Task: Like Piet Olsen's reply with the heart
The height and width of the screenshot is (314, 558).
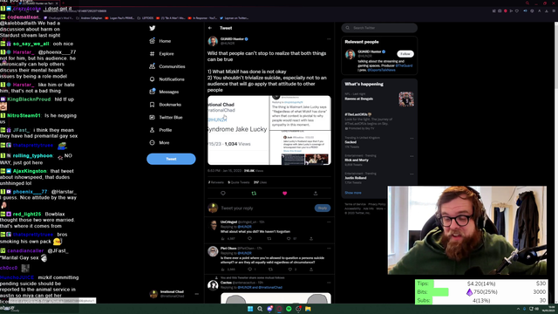Action: [x=290, y=270]
